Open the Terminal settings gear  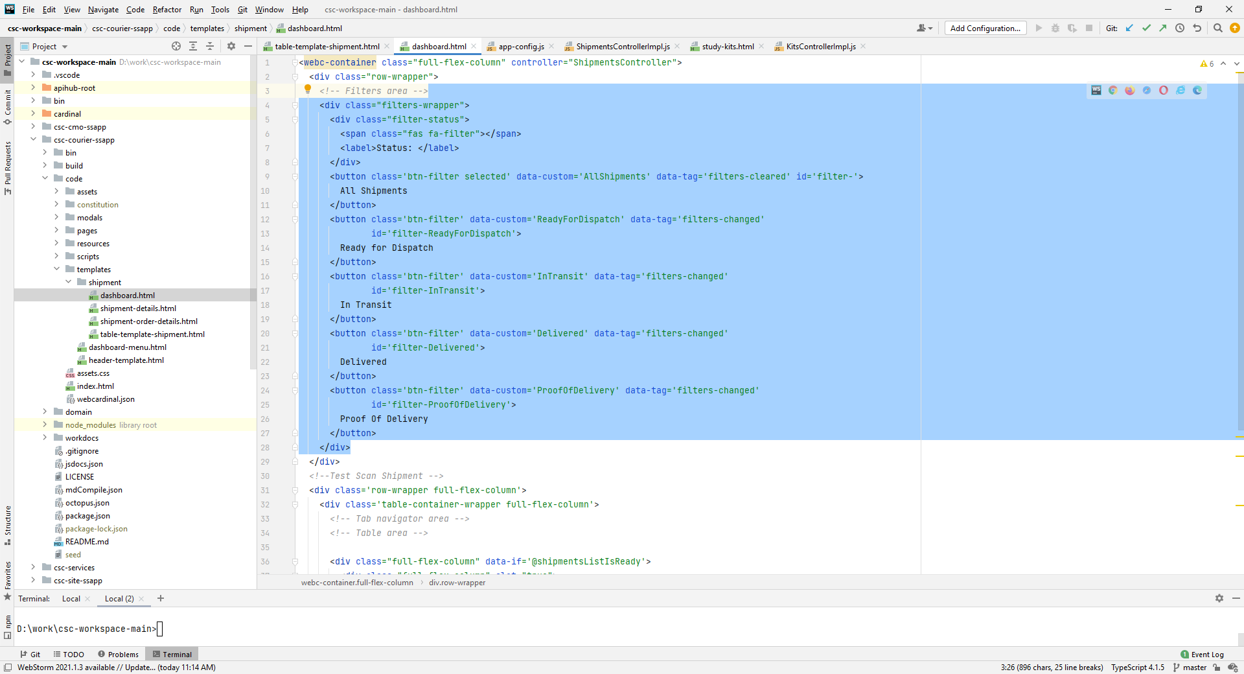(x=1219, y=598)
